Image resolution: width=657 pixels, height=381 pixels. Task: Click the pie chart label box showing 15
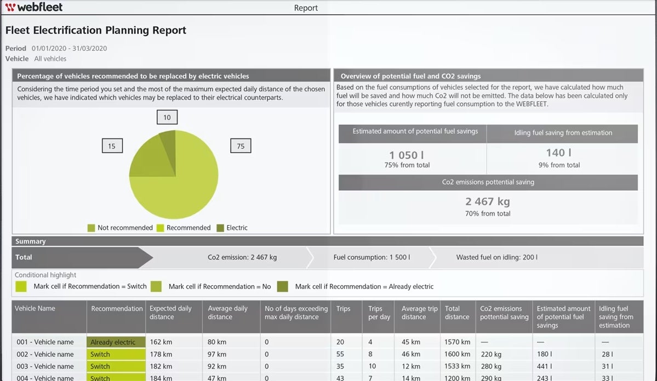click(112, 146)
